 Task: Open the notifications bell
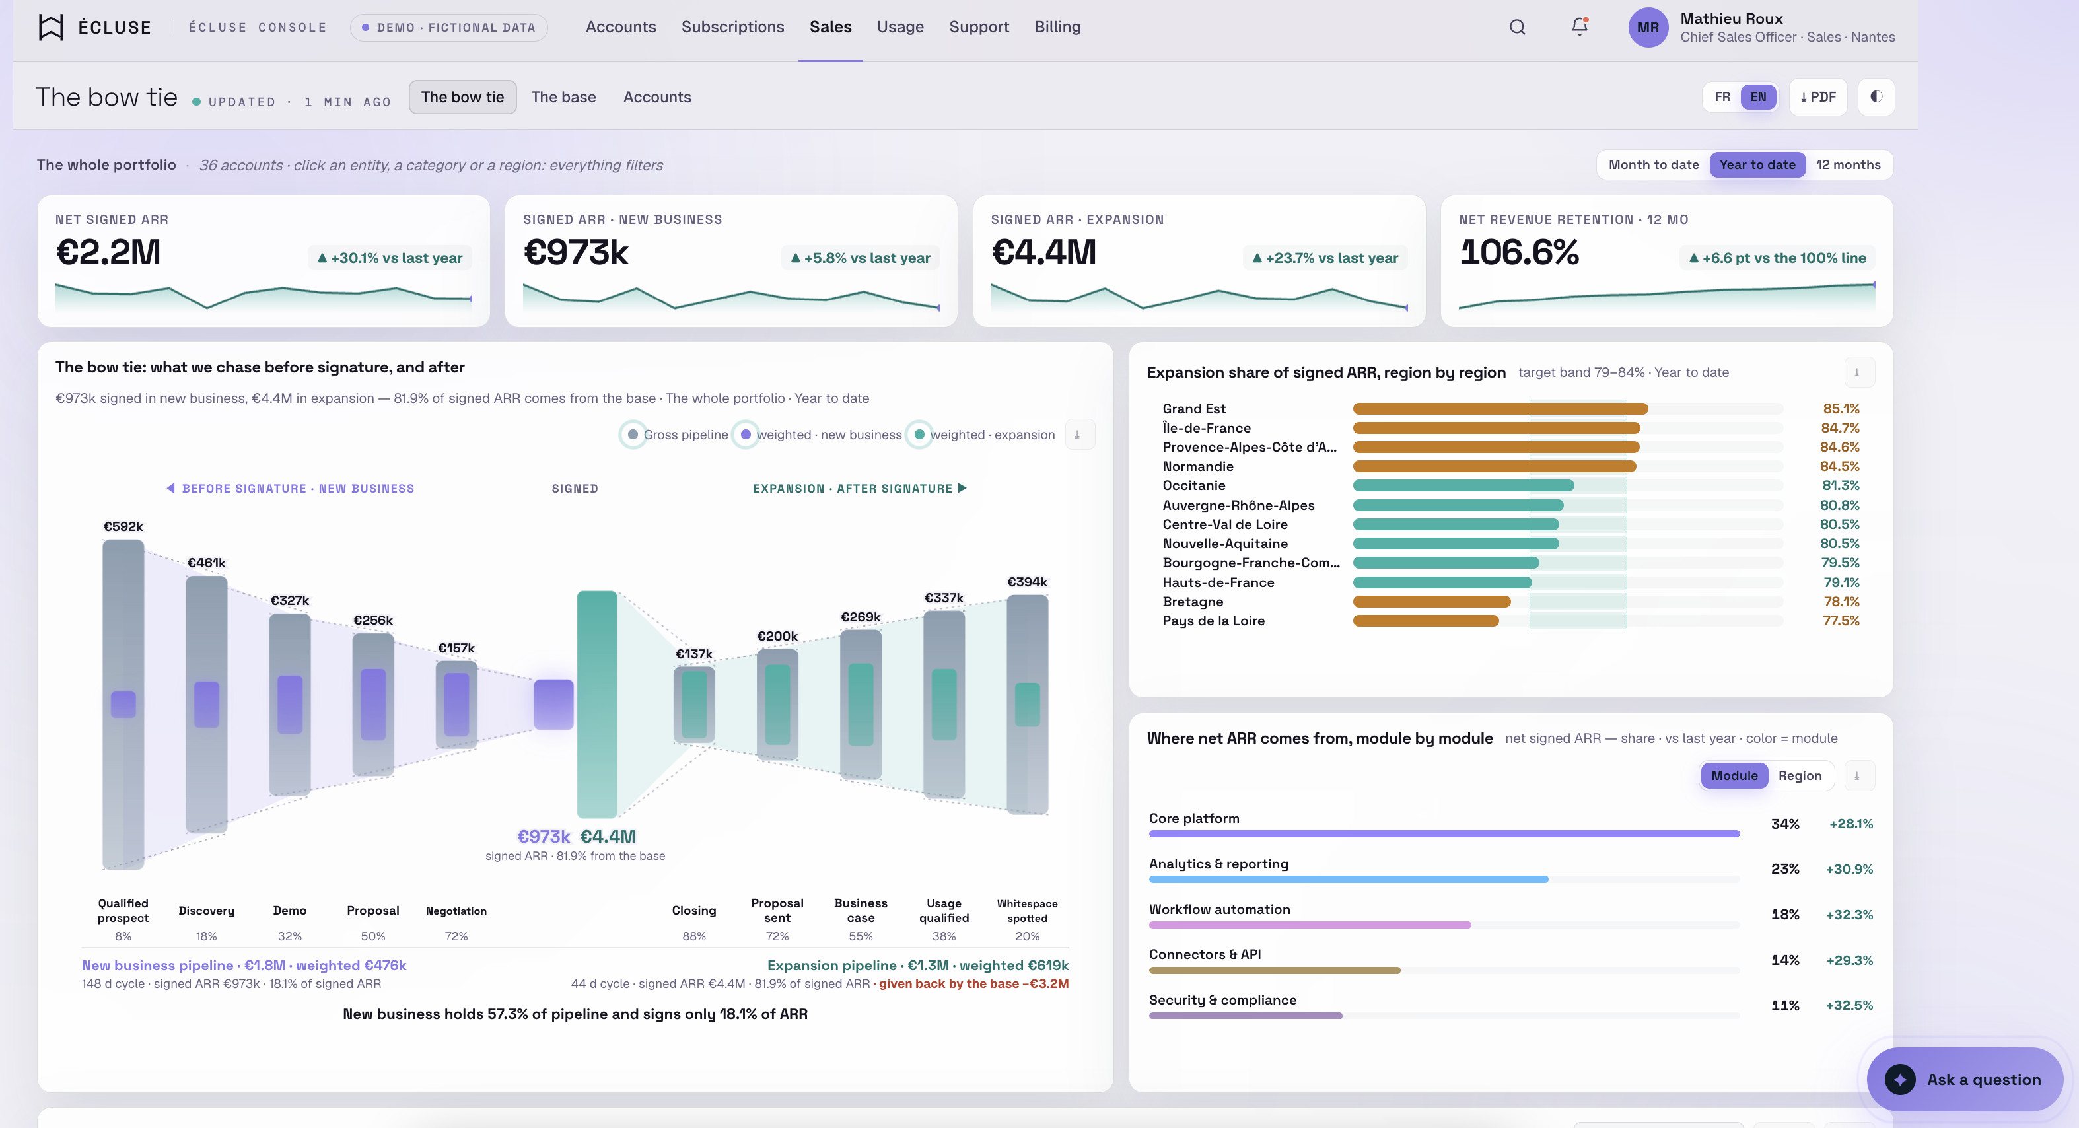click(x=1580, y=26)
